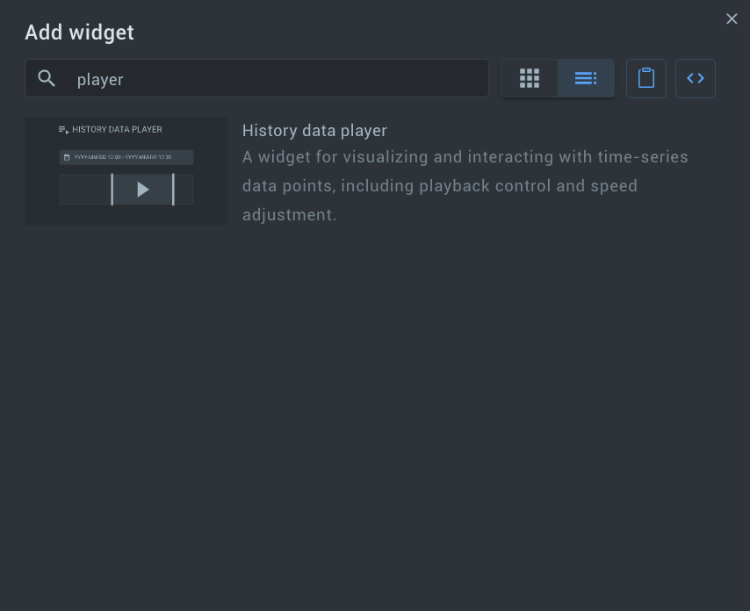Screen dimensions: 750x611
Task: Focus the search field containing "player"
Action: click(x=256, y=78)
